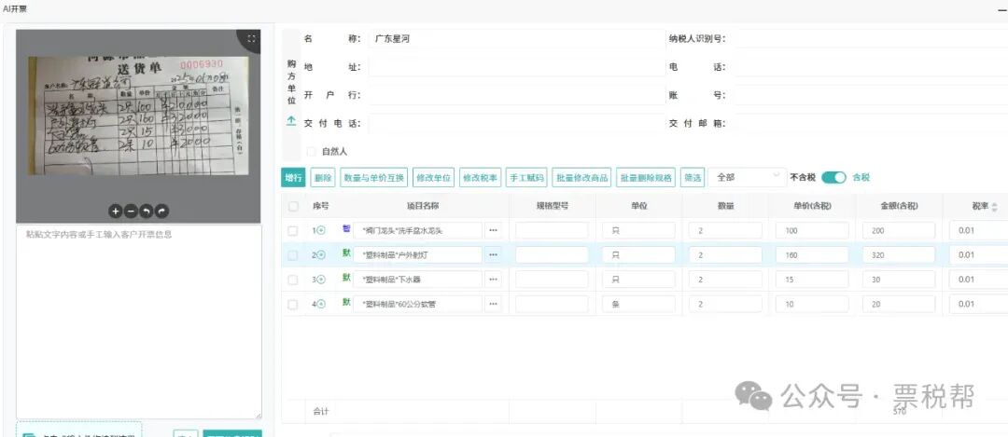Click the 增行 button
The width and height of the screenshot is (1008, 437).
point(293,178)
